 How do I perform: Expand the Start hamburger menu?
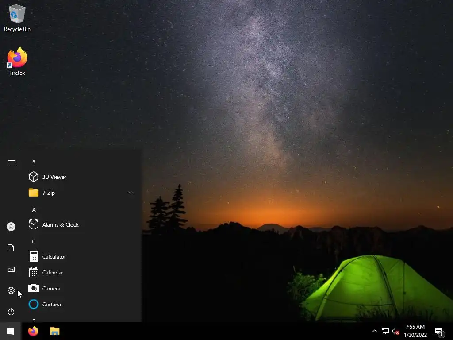11,162
